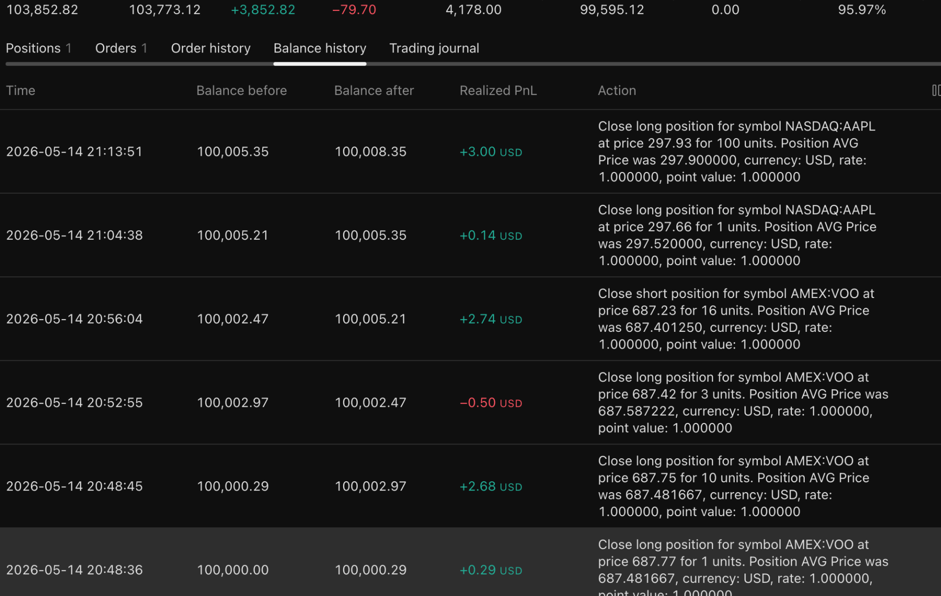Viewport: 941px width, 596px height.
Task: Click the +0.29 USD realized PnL
Action: [491, 570]
